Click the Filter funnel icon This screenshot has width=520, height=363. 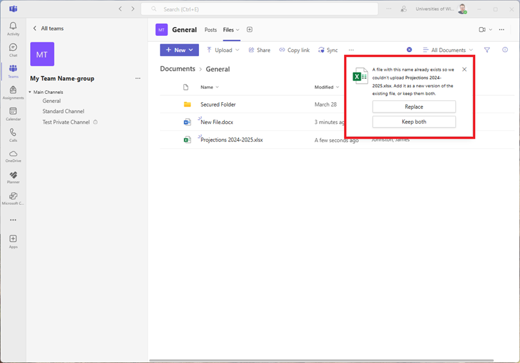point(487,50)
